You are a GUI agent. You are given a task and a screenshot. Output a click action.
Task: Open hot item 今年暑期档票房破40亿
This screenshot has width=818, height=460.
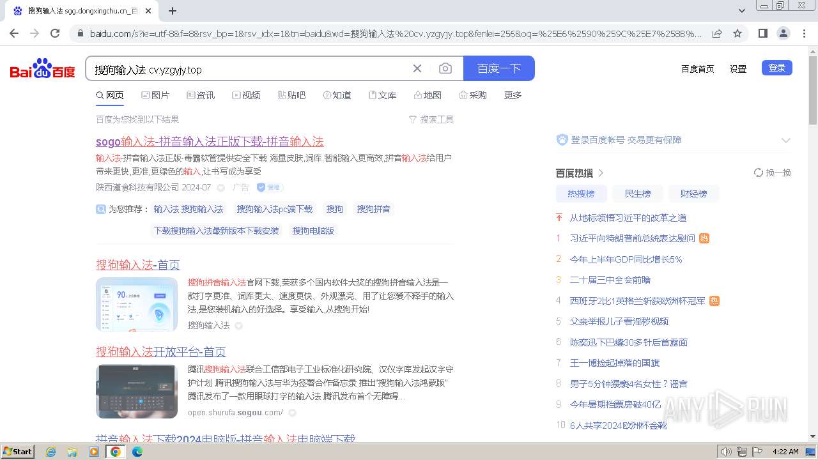(615, 404)
